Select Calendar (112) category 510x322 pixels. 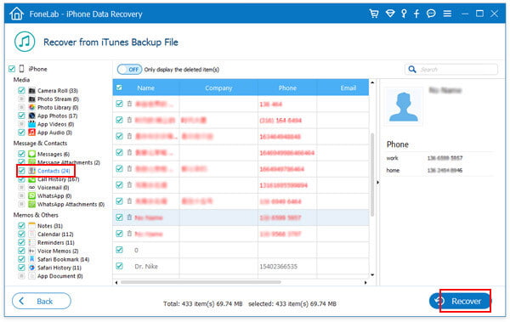pos(55,234)
